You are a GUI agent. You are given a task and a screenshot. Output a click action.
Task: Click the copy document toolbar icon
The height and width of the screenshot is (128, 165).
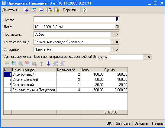(41, 10)
